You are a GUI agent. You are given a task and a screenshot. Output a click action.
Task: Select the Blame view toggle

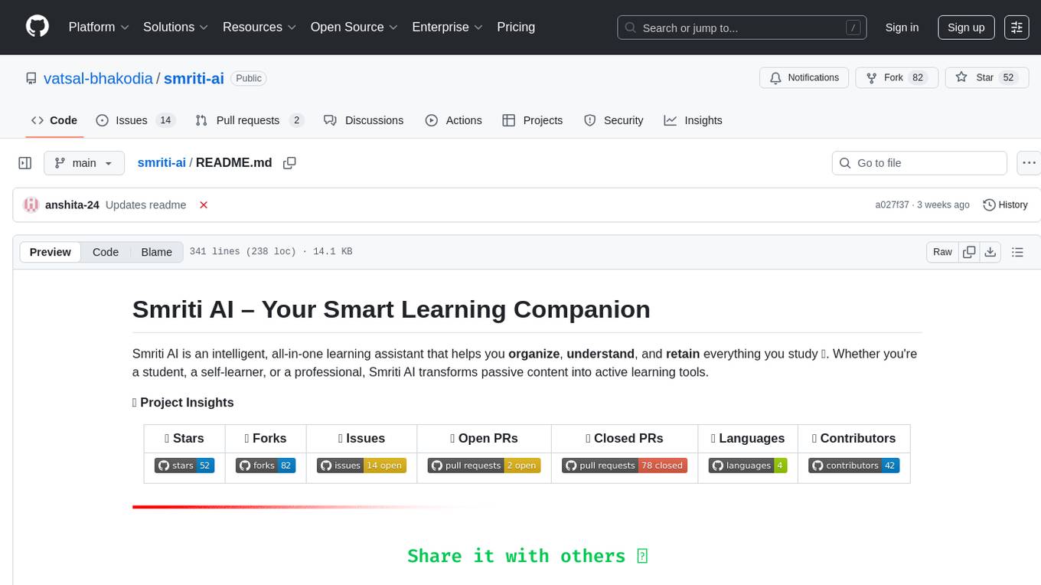[156, 252]
